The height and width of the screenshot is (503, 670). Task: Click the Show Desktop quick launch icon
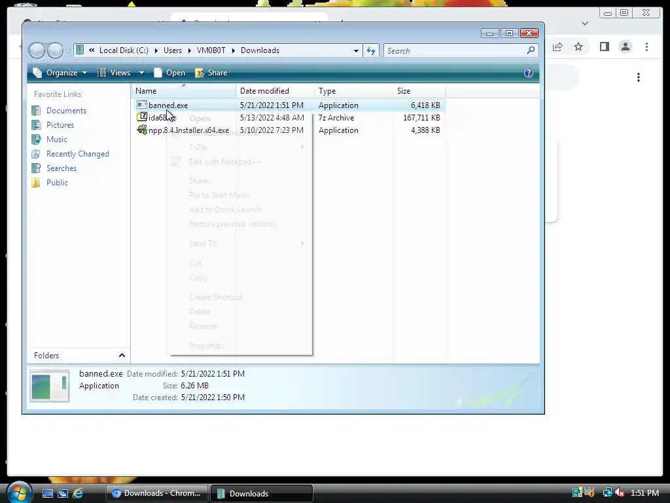(48, 493)
